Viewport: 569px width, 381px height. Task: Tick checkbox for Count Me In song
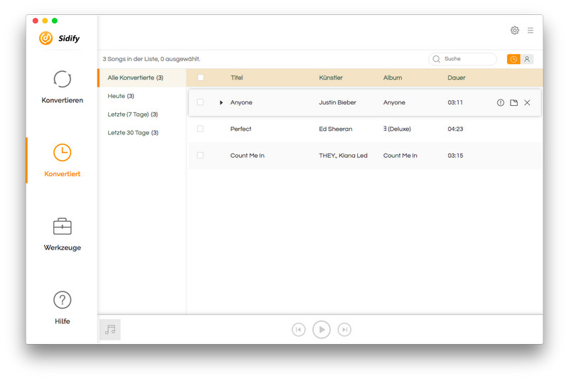200,155
